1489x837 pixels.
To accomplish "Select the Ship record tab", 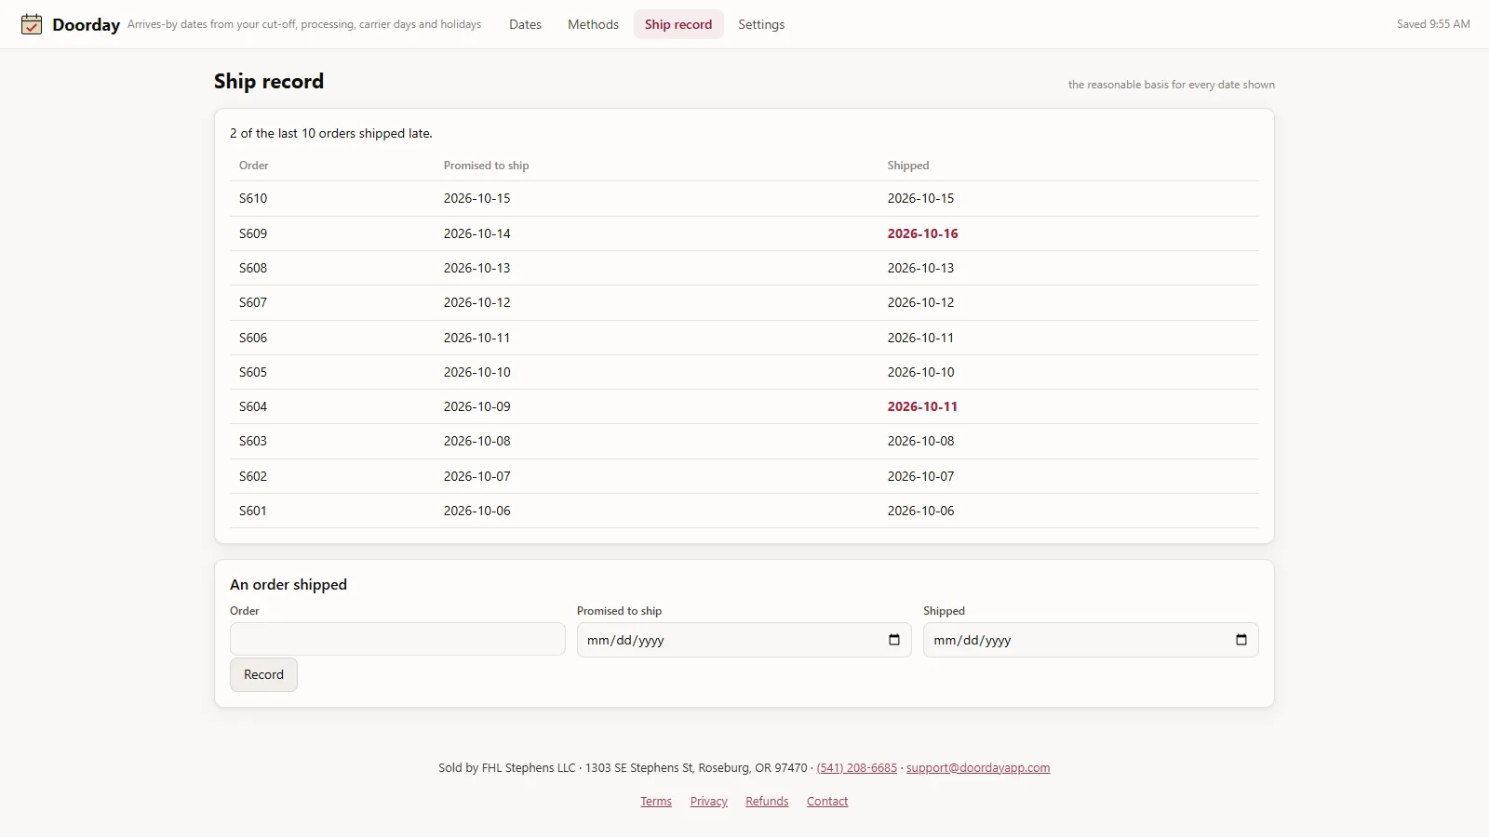I will (x=678, y=24).
